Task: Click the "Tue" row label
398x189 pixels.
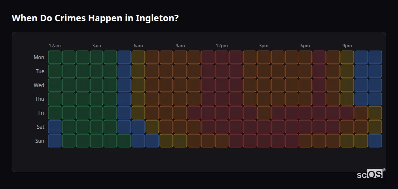Action: (x=40, y=71)
